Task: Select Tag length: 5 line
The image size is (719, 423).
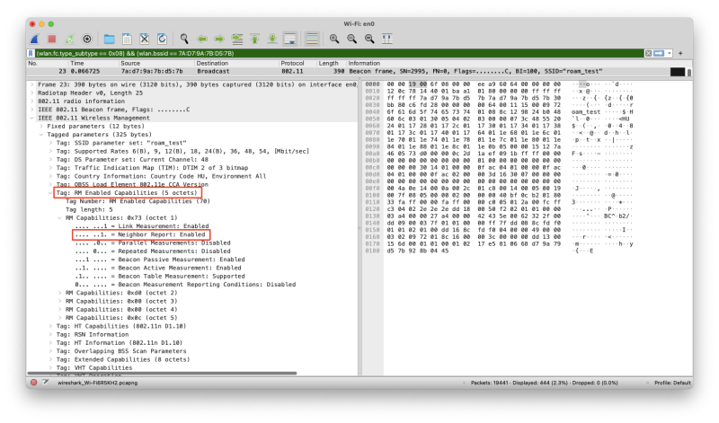Action: pyautogui.click(x=89, y=209)
